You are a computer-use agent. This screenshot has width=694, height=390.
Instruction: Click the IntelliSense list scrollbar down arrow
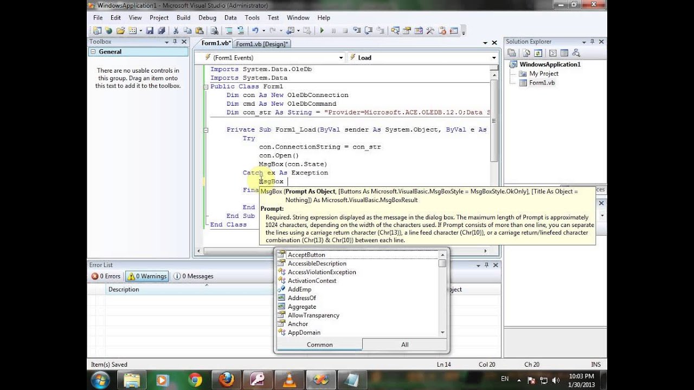point(442,332)
